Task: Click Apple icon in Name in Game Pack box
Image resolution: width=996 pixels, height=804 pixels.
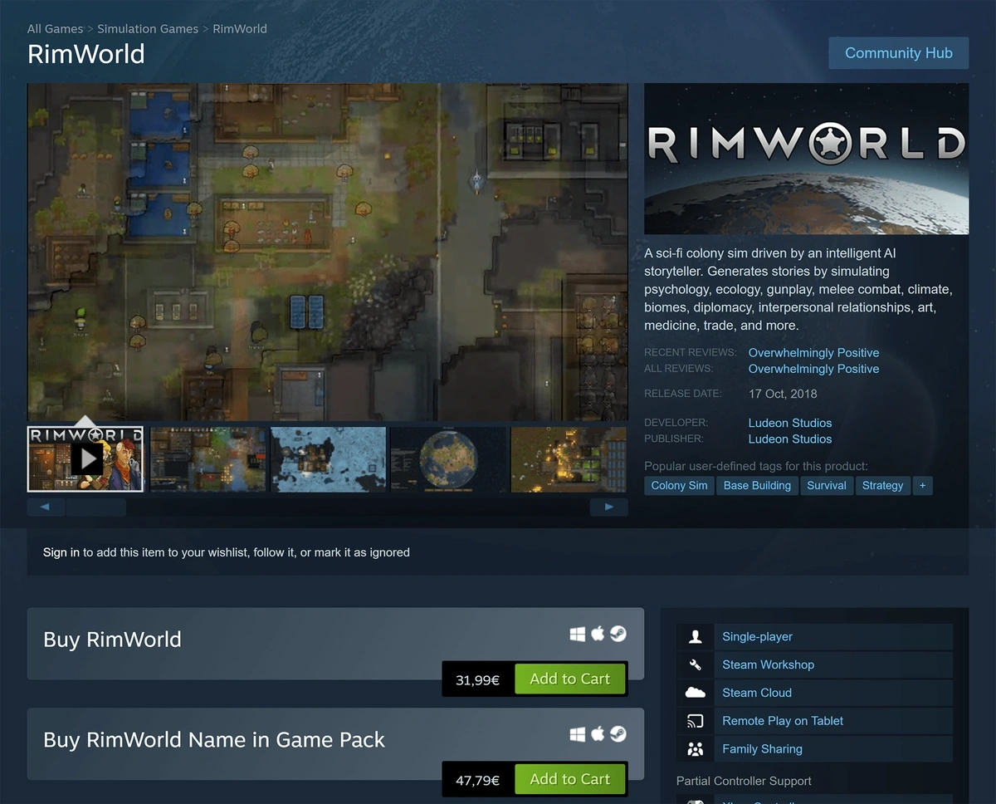Action: point(598,734)
